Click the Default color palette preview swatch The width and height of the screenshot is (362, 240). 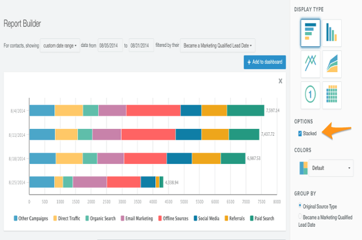pyautogui.click(x=304, y=168)
